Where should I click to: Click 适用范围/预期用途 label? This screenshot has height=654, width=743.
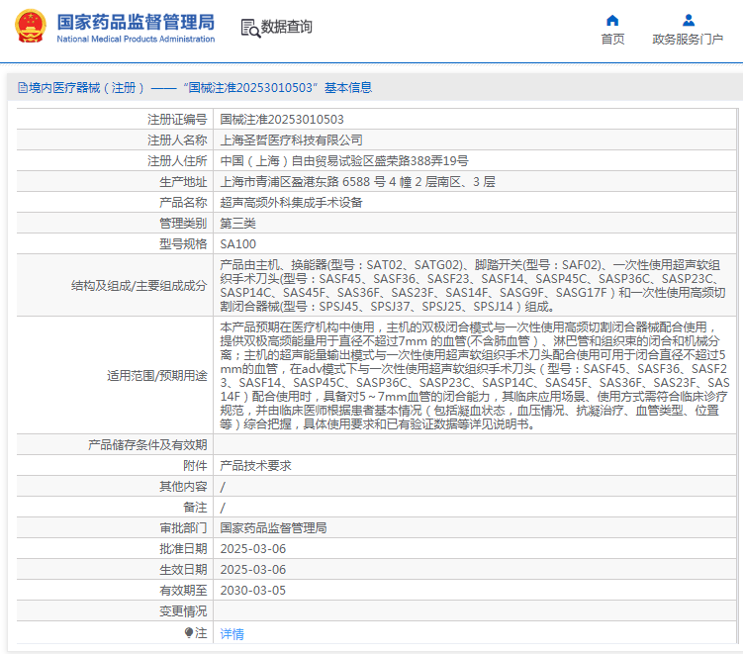tap(157, 376)
